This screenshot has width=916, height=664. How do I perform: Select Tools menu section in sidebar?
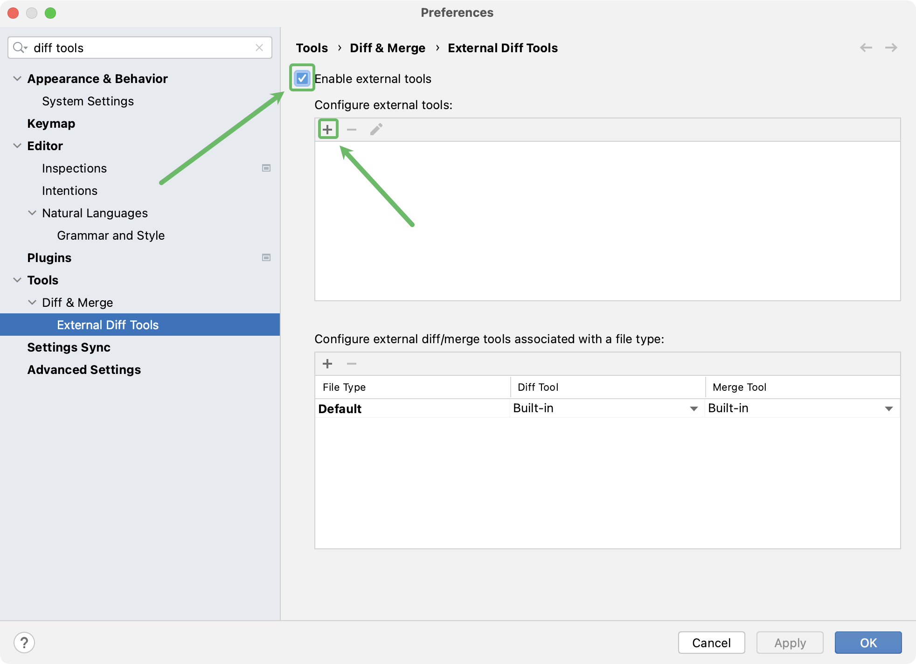(x=42, y=279)
